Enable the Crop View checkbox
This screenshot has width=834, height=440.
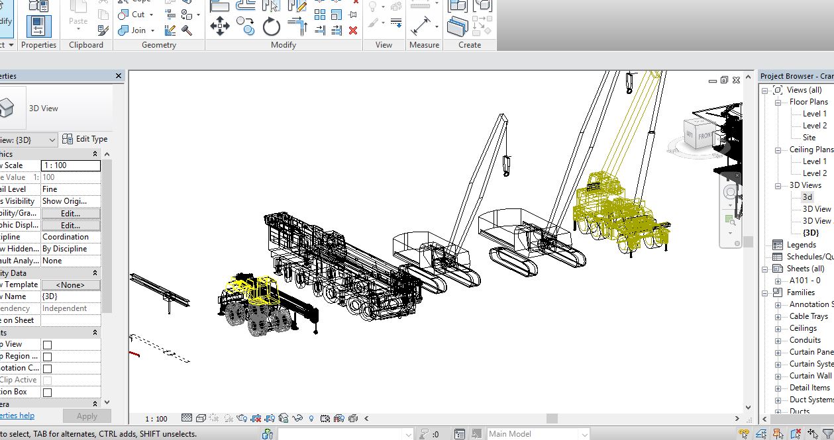(47, 345)
